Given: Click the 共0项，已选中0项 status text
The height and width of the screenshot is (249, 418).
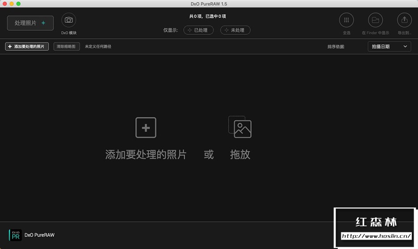Looking at the screenshot, I should (x=208, y=16).
